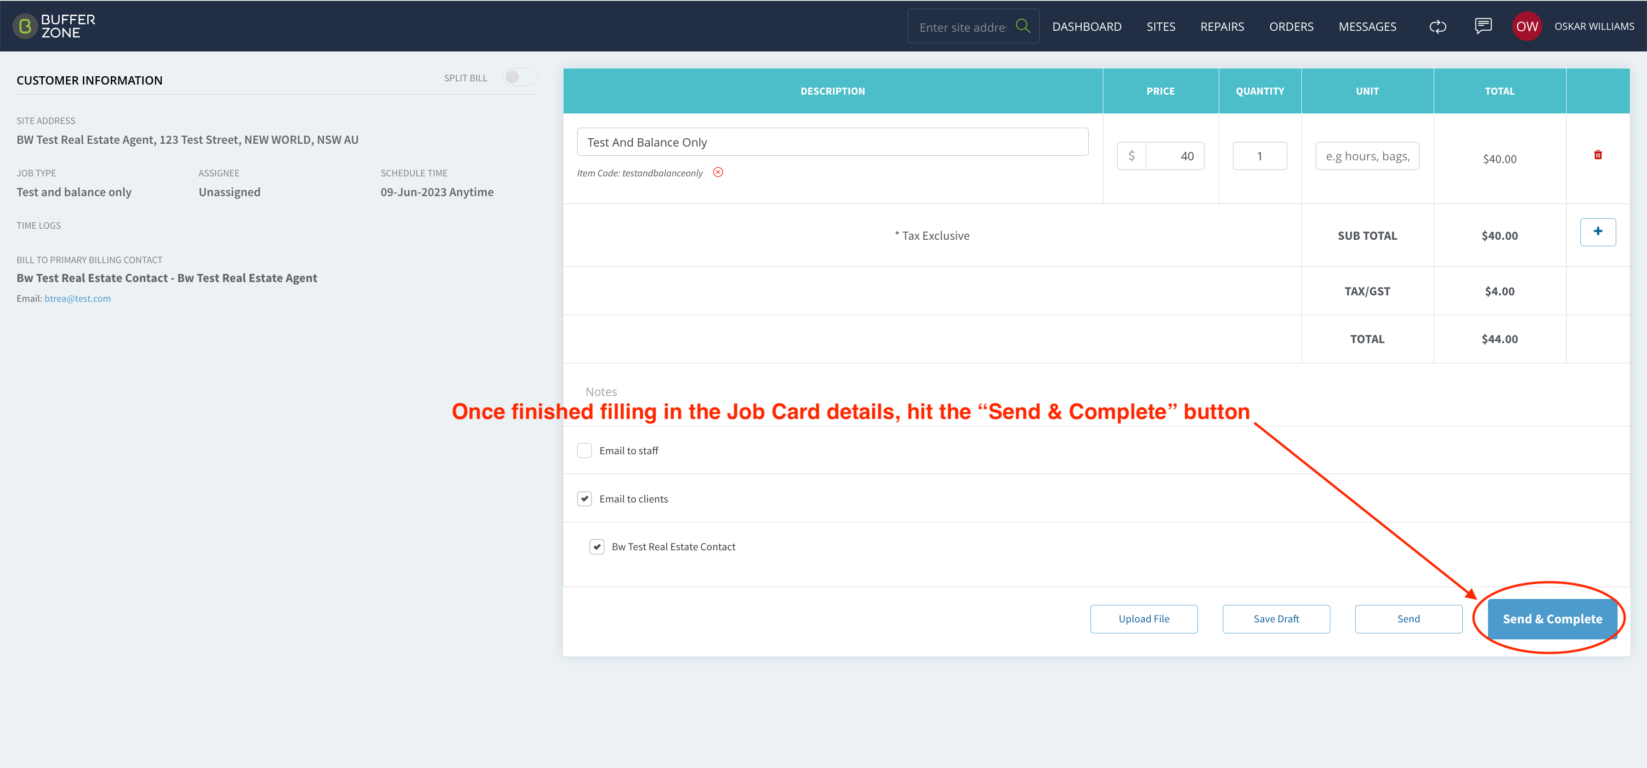This screenshot has height=768, width=1647.
Task: Uncheck Bw Test Real Estate Contact
Action: [x=596, y=546]
